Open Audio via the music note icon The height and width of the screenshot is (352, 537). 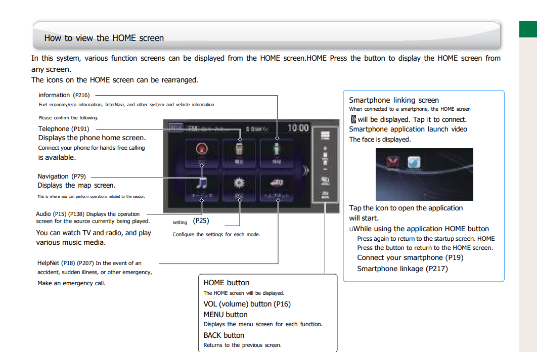[201, 184]
